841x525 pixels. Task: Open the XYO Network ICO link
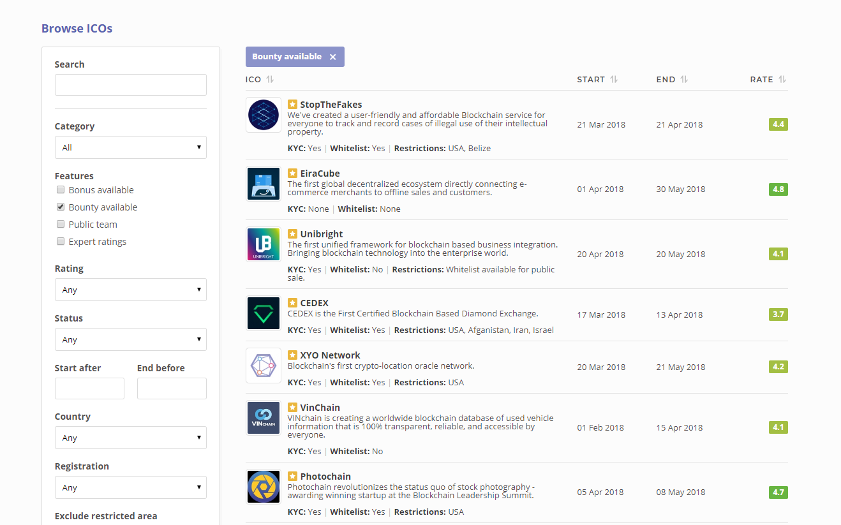tap(330, 355)
